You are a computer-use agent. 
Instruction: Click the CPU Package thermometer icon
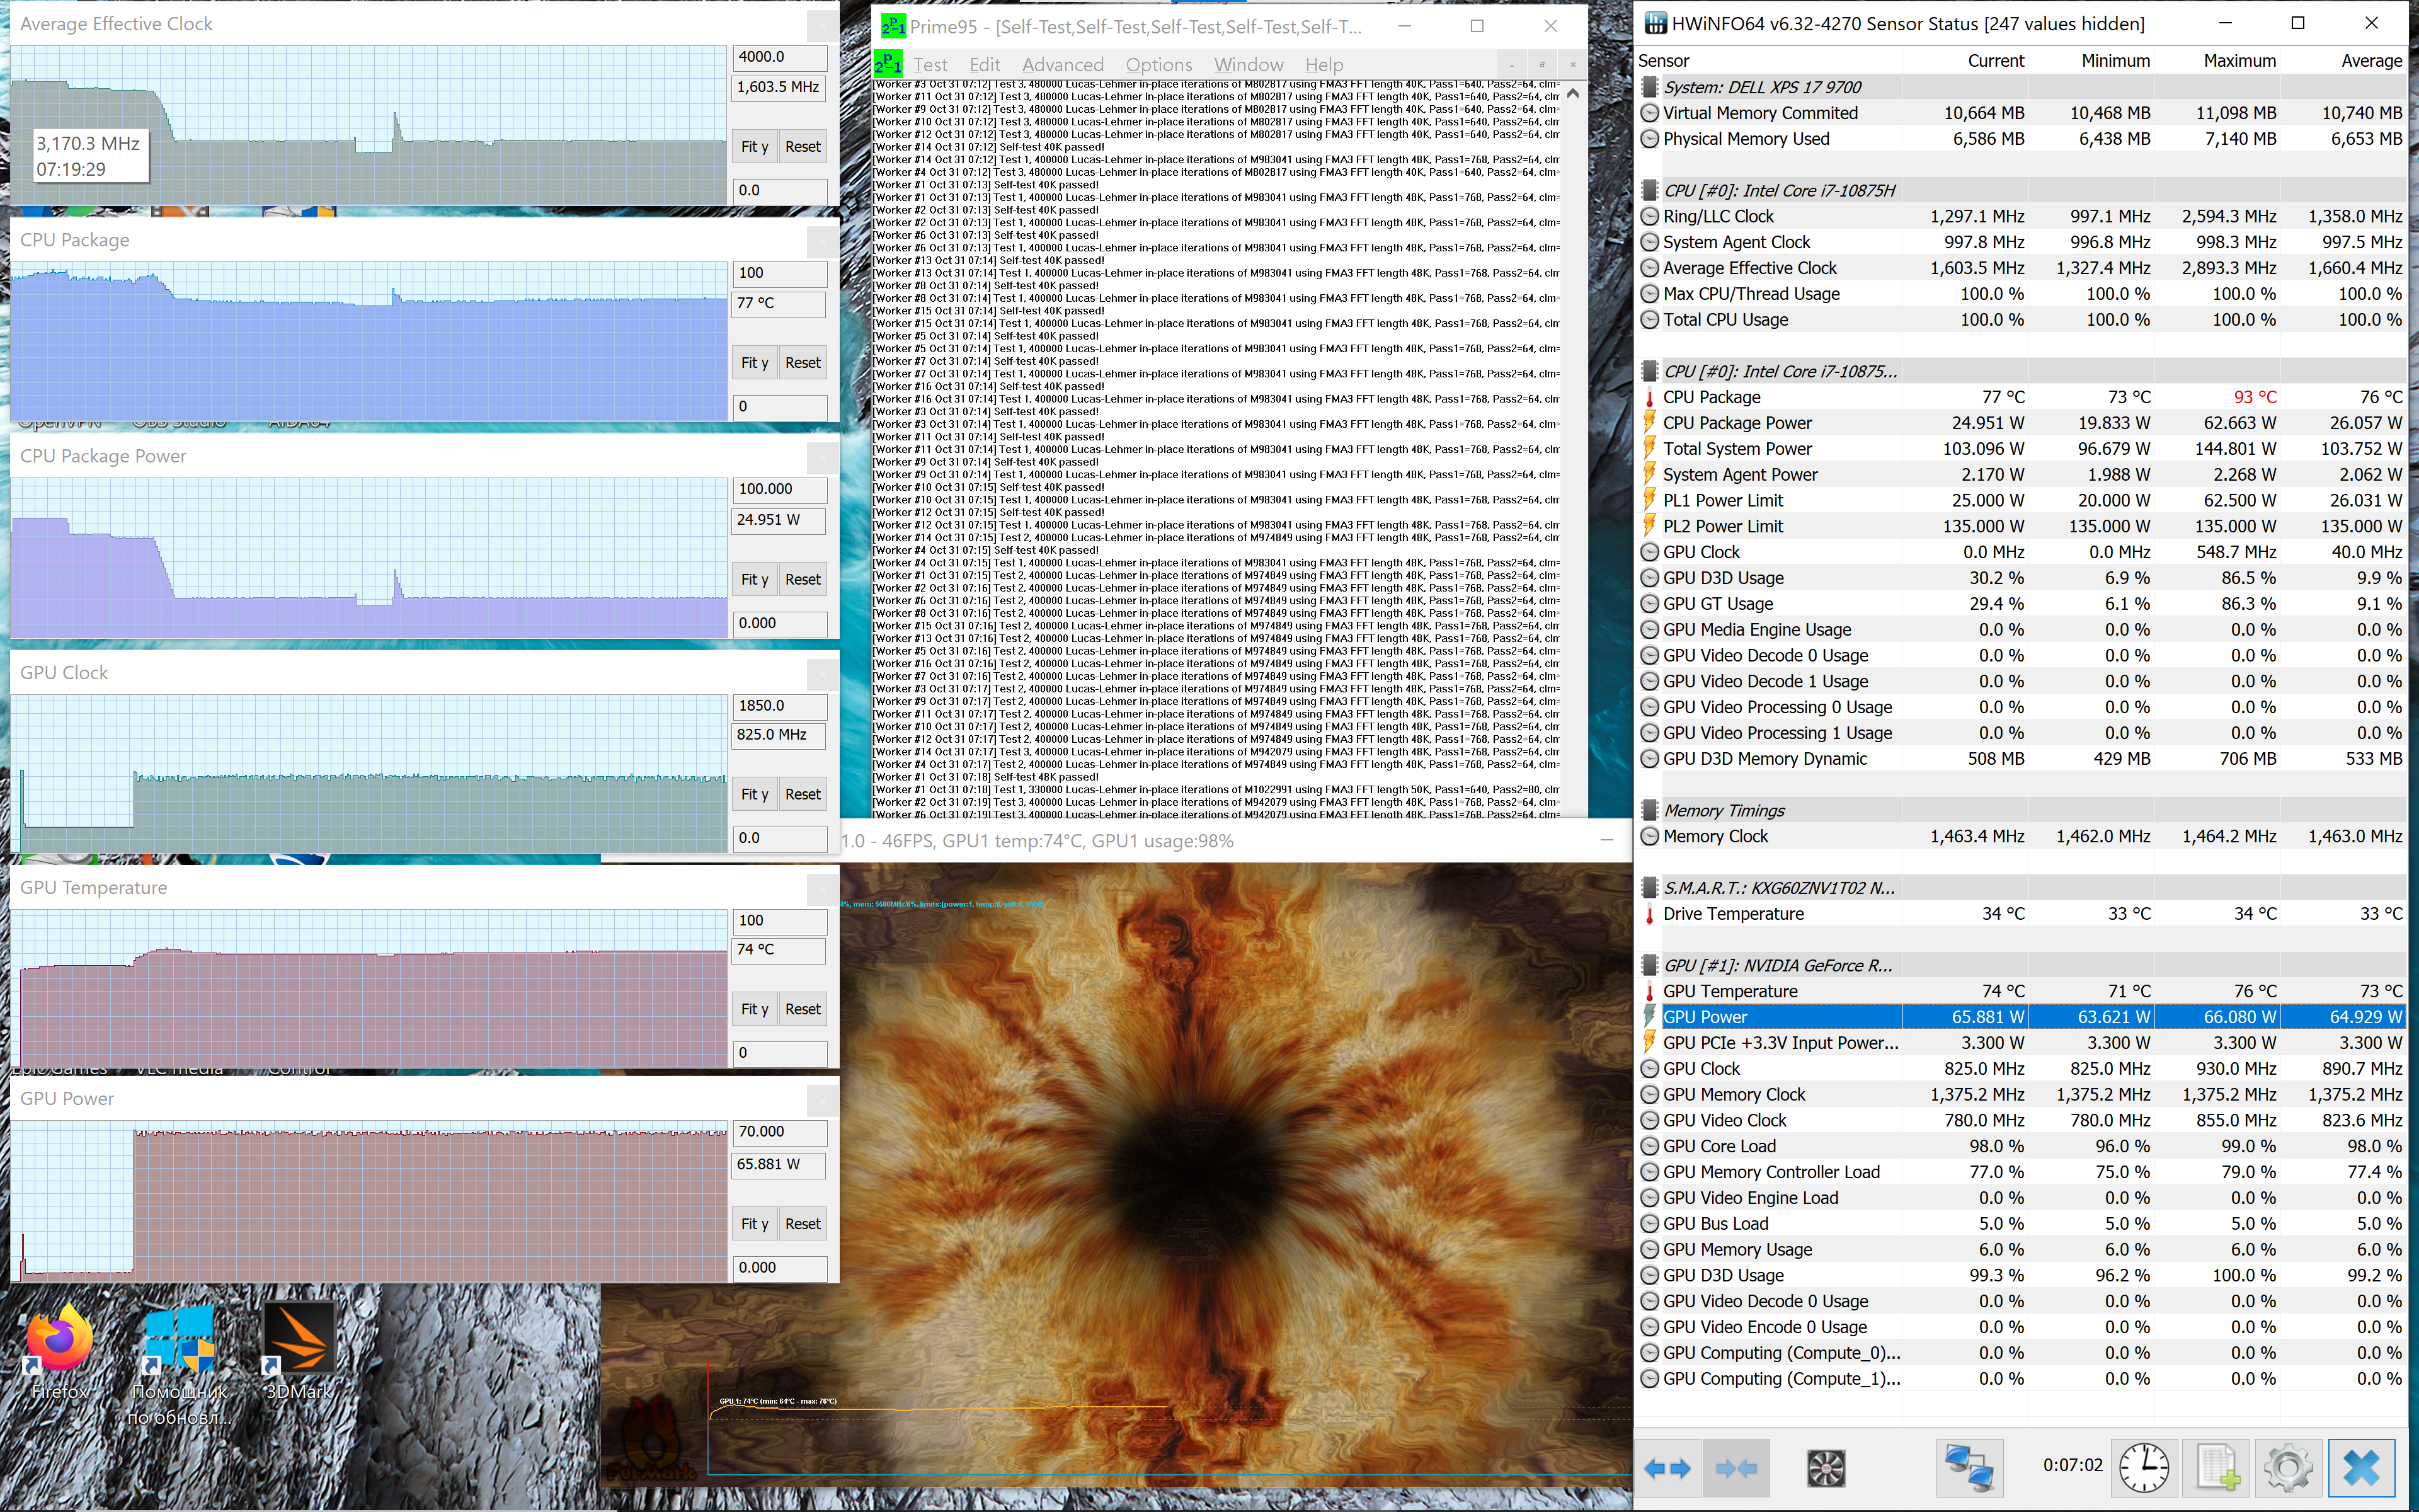point(1649,397)
